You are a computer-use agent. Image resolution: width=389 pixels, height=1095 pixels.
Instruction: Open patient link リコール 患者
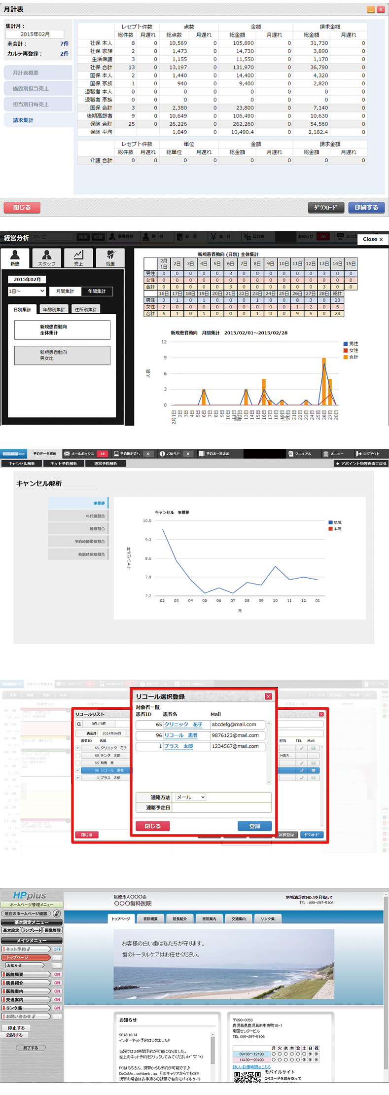[181, 735]
